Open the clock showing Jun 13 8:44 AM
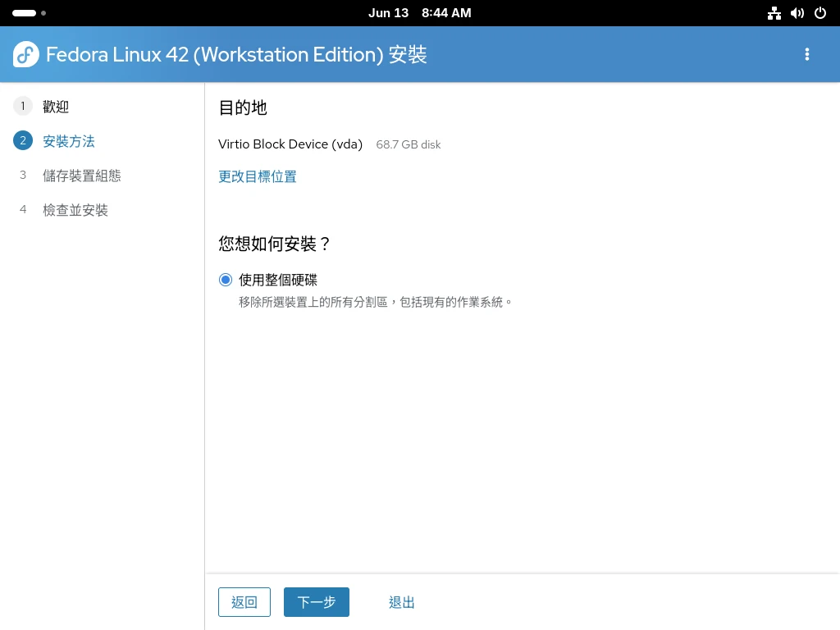 click(x=419, y=13)
